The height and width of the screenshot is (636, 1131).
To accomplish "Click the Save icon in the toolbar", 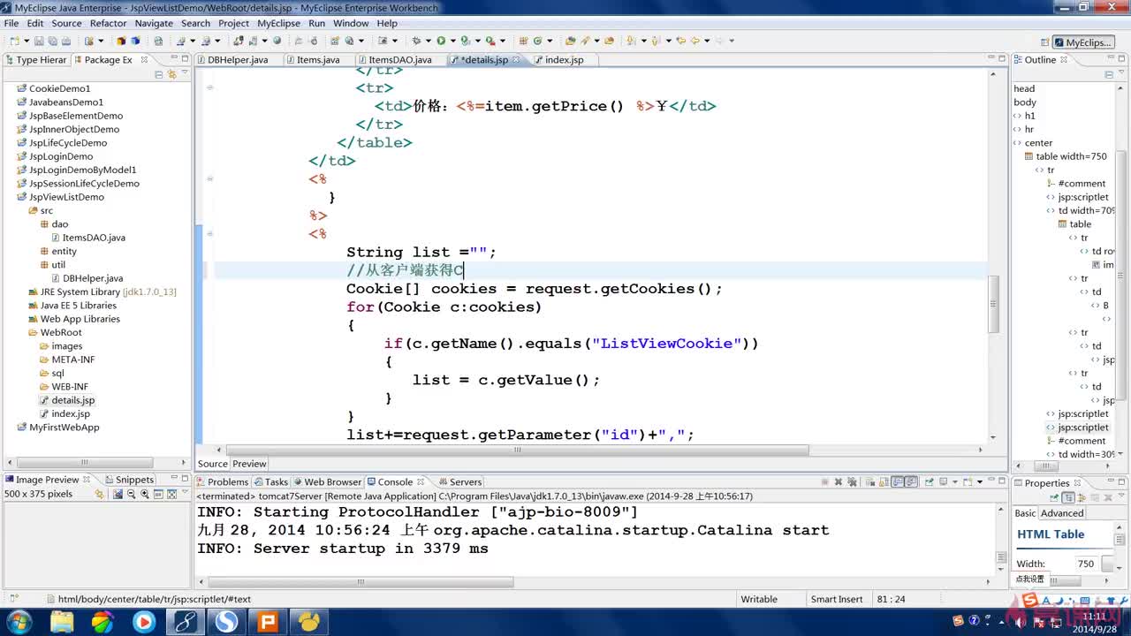I will pos(40,41).
